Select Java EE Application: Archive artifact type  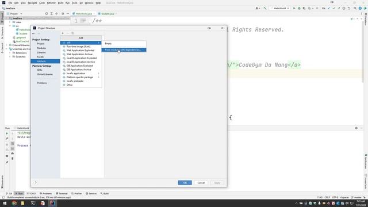[80, 62]
